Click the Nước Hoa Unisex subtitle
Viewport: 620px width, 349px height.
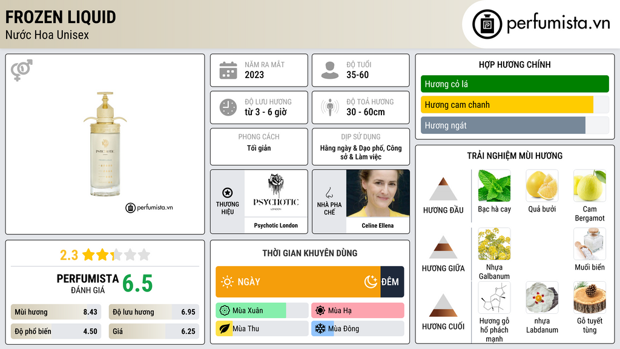coord(47,35)
